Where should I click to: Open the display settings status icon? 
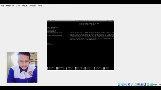[138, 84]
